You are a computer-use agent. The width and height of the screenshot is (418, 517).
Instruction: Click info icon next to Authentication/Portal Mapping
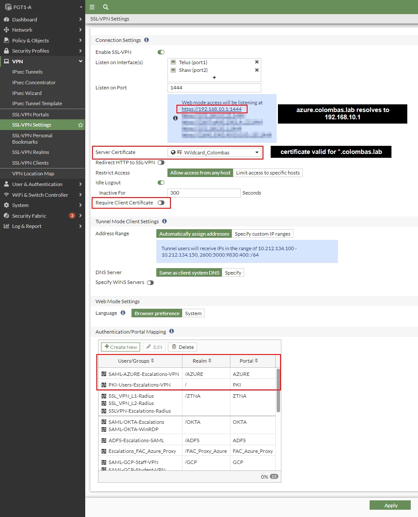click(x=171, y=331)
